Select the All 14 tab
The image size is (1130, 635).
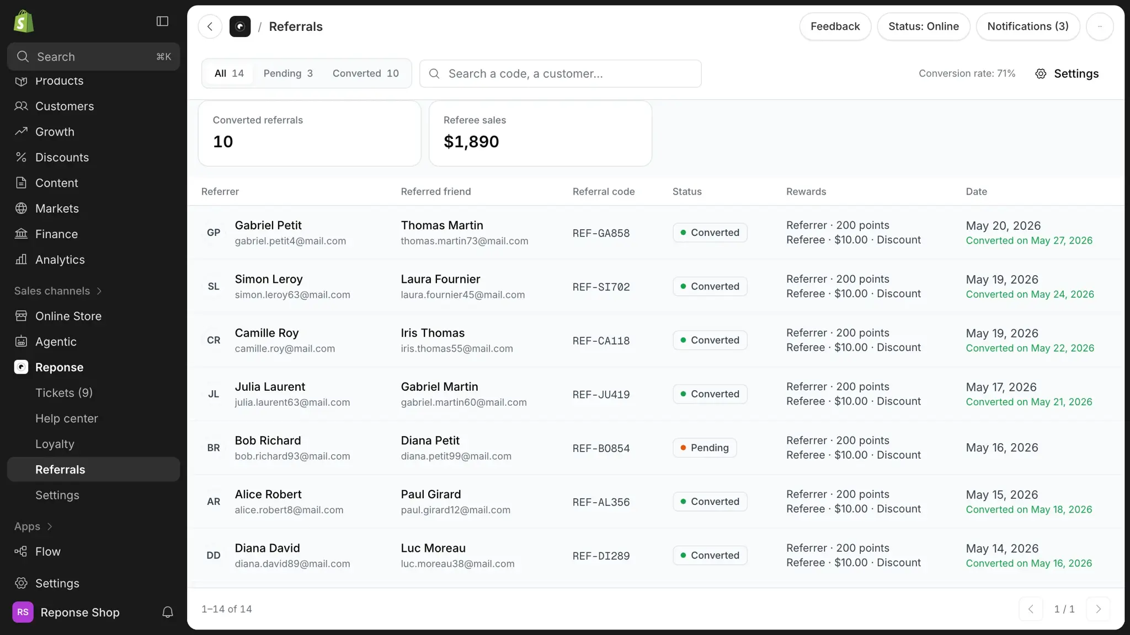[x=229, y=73]
